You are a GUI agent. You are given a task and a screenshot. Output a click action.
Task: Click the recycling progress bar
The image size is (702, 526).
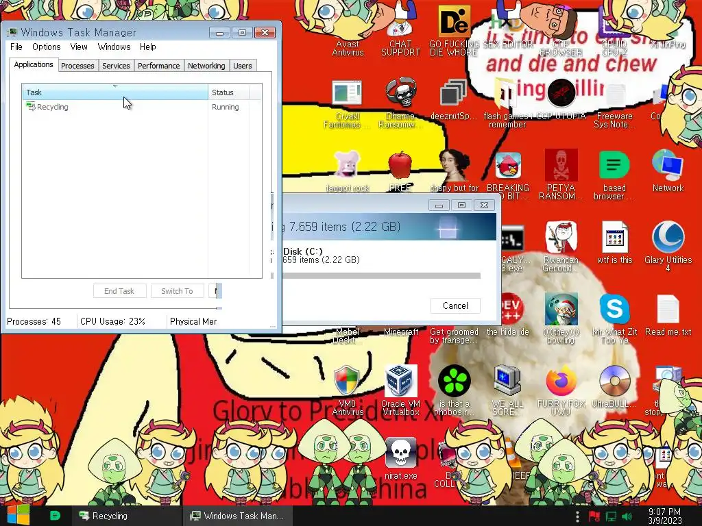click(x=381, y=276)
